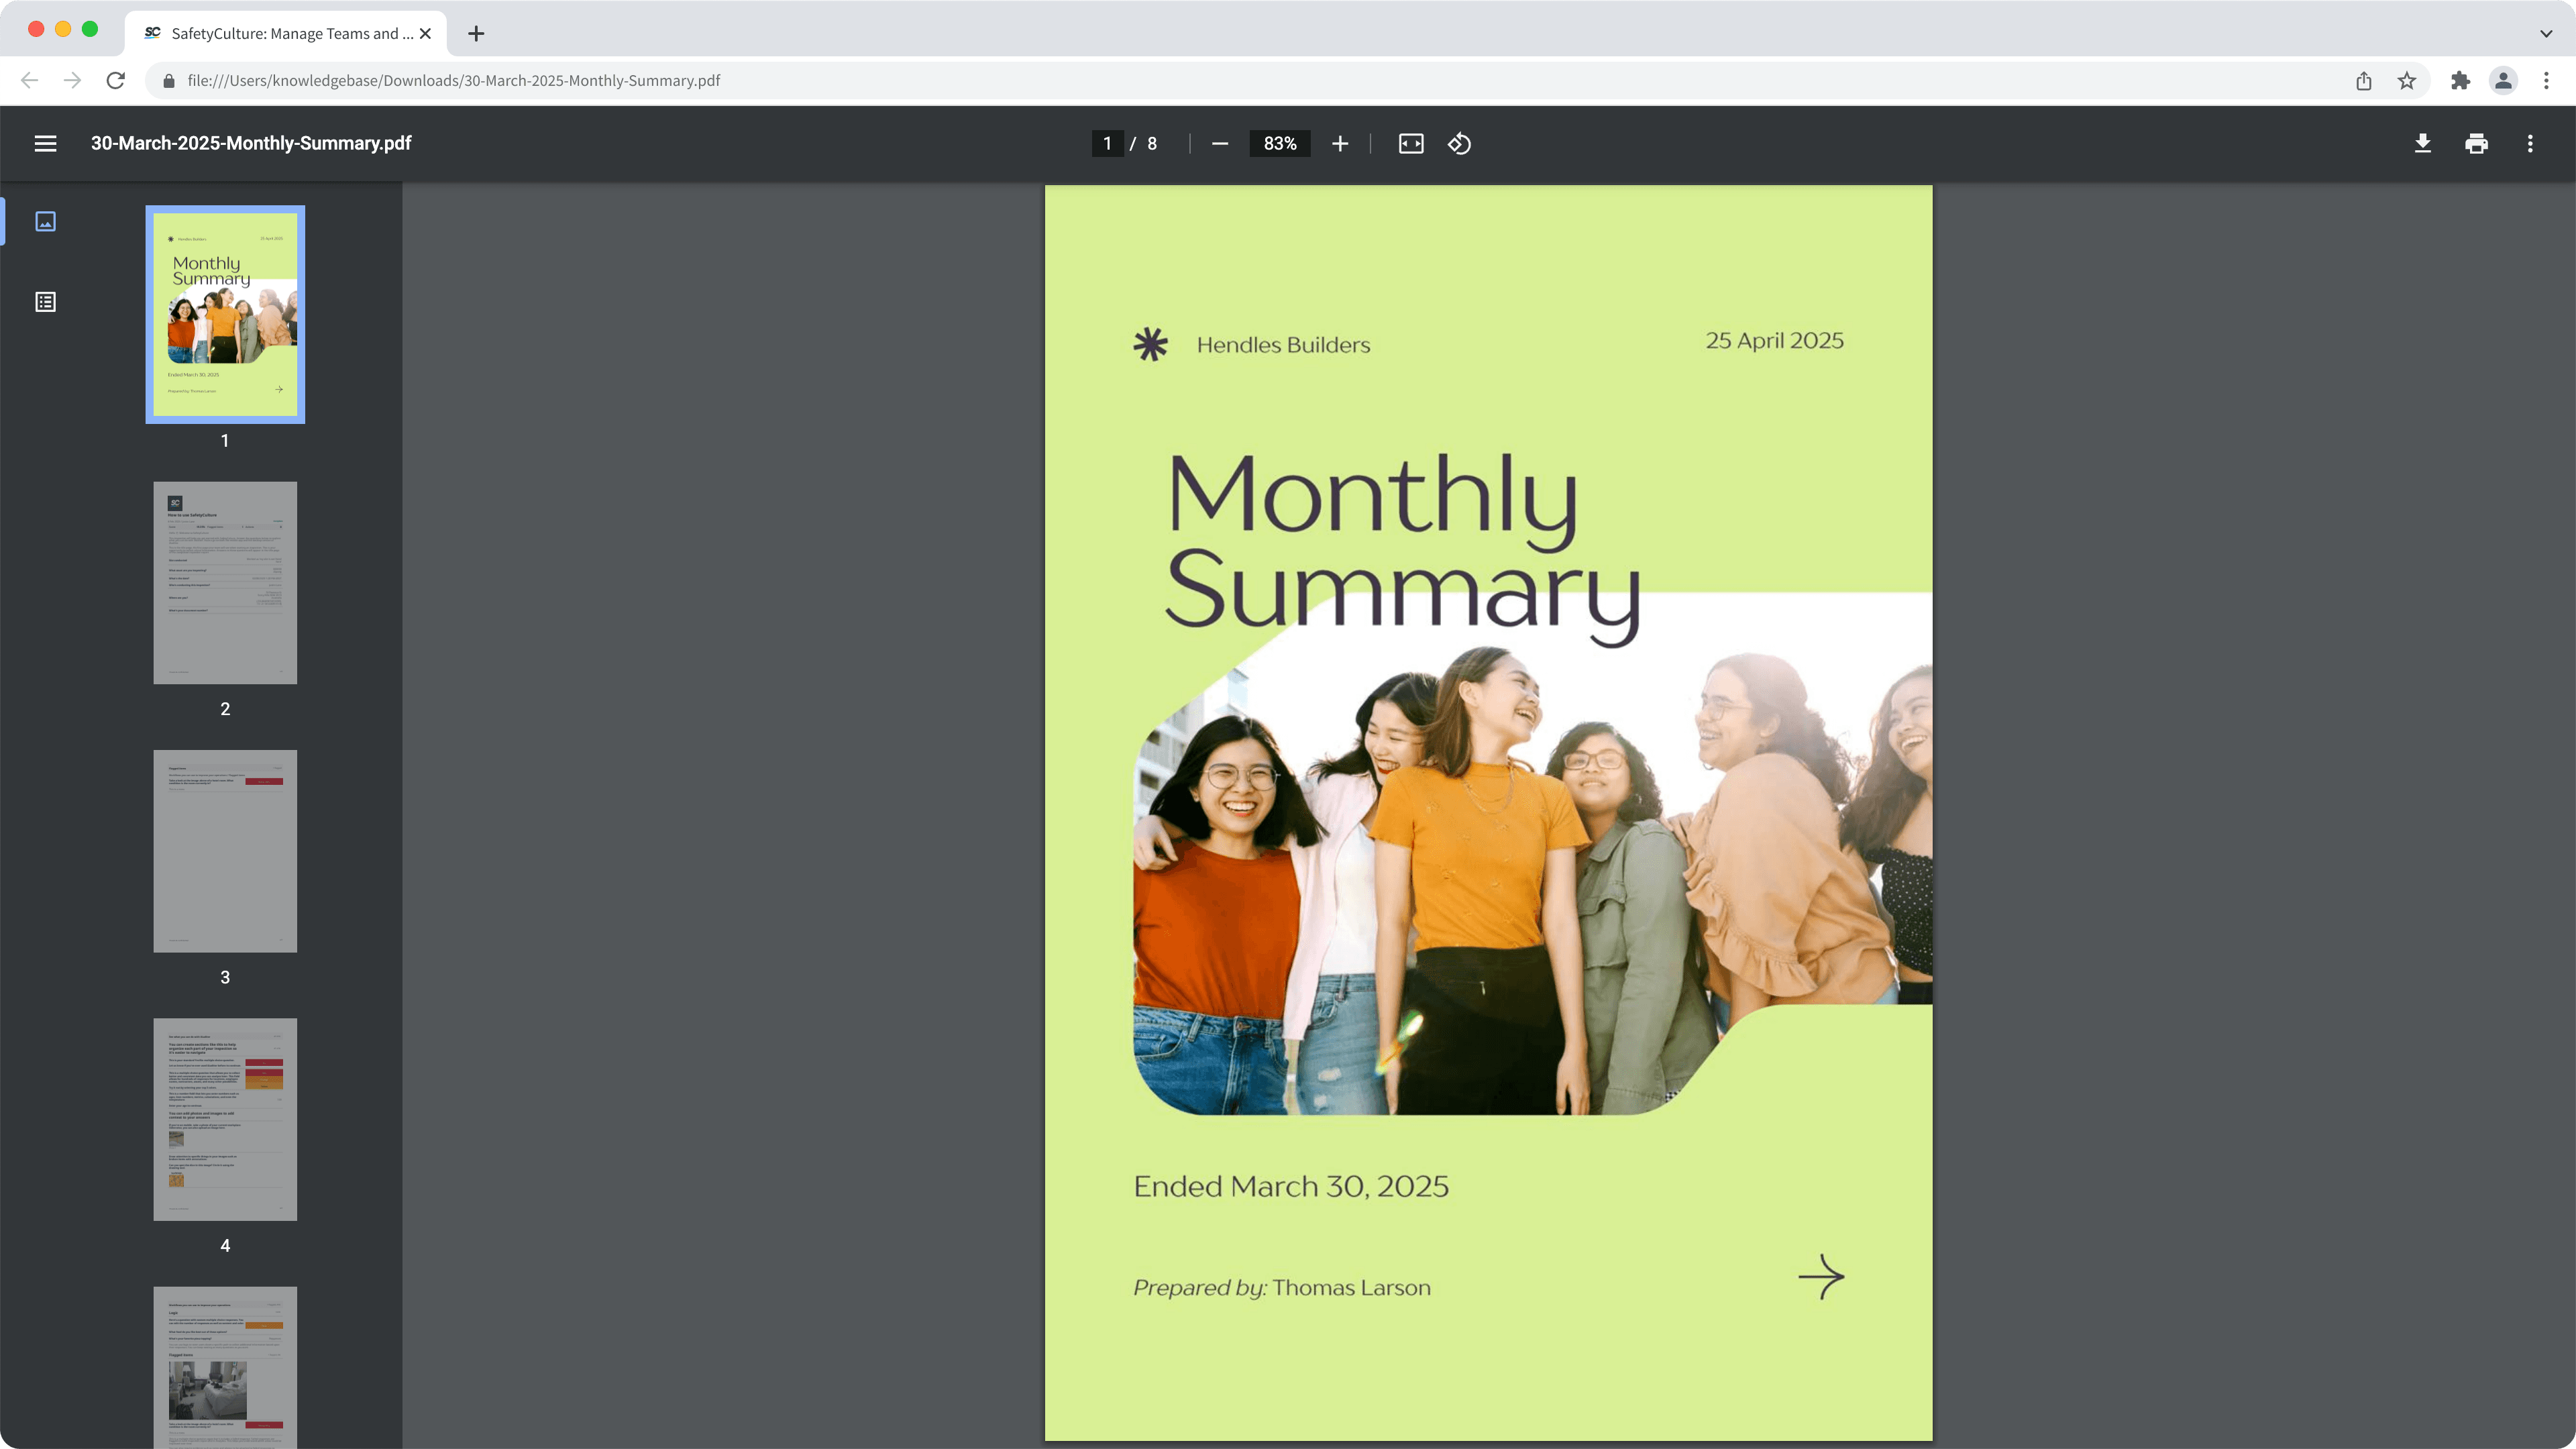Image resolution: width=2576 pixels, height=1449 pixels.
Task: Open page 3 thumbnail
Action: 225,851
